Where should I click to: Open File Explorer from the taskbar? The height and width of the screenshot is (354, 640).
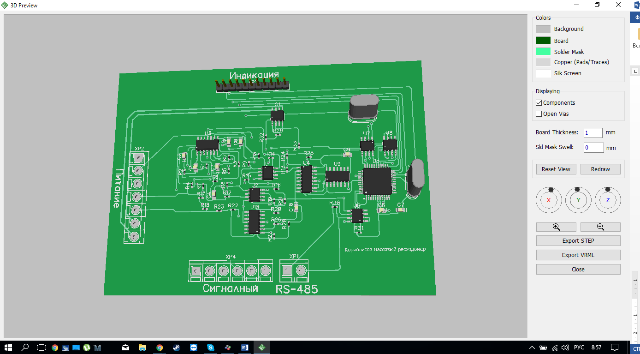142,348
